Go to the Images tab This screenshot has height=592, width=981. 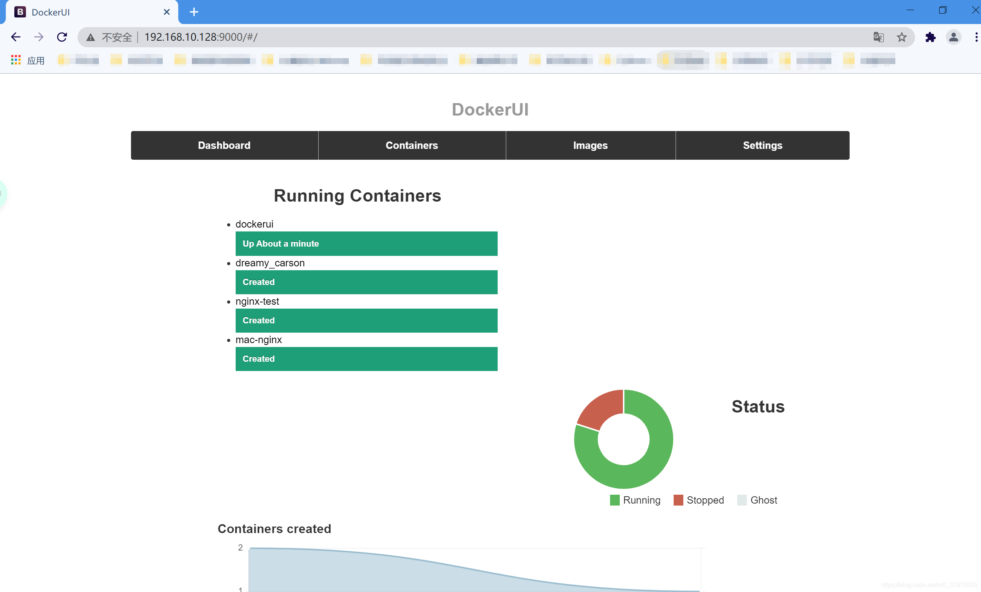(590, 145)
